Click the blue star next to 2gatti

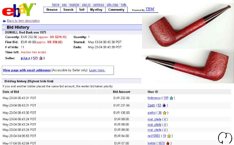click(164, 105)
